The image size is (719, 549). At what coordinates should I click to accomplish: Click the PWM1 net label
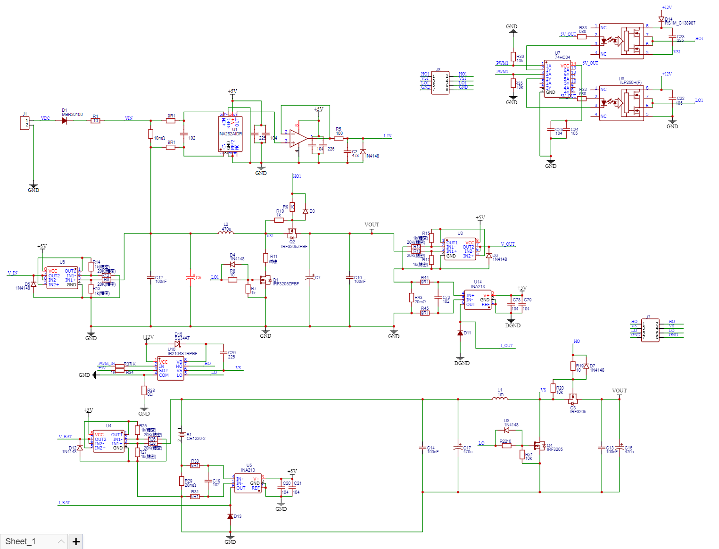click(x=502, y=63)
